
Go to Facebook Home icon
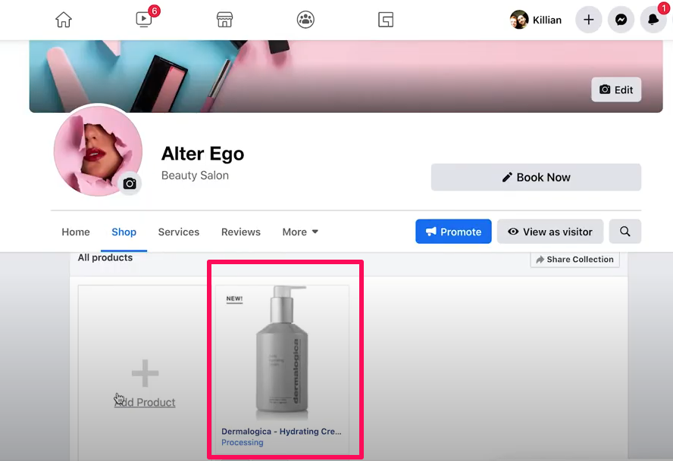pos(64,20)
